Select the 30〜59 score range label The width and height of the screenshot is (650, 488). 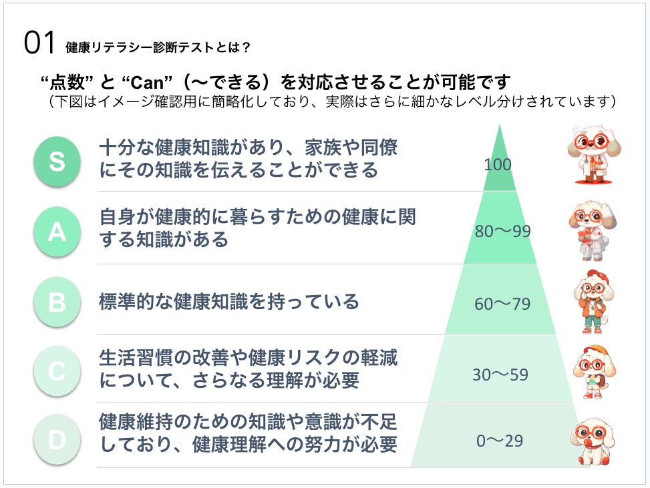coord(500,375)
